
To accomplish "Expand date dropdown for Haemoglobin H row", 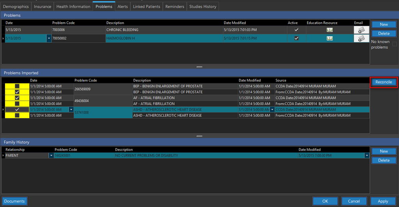I will pos(49,38).
